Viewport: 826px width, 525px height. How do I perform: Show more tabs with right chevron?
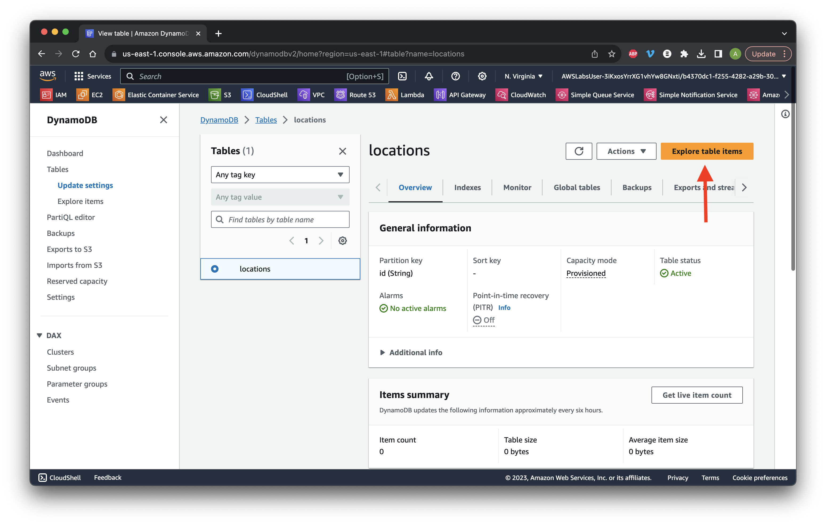[744, 187]
